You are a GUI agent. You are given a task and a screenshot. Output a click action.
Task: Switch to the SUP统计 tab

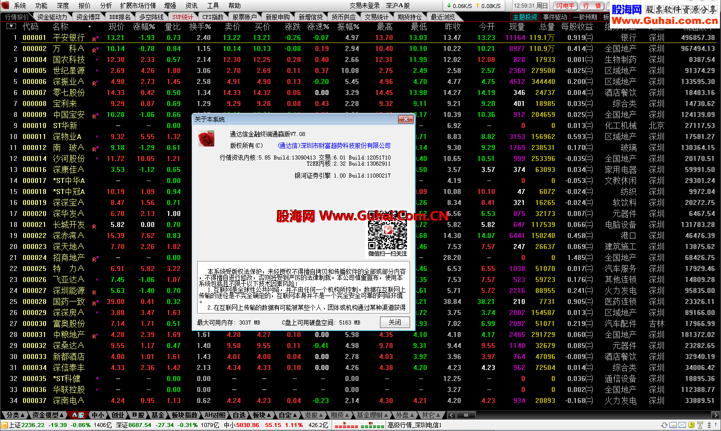pyautogui.click(x=183, y=17)
